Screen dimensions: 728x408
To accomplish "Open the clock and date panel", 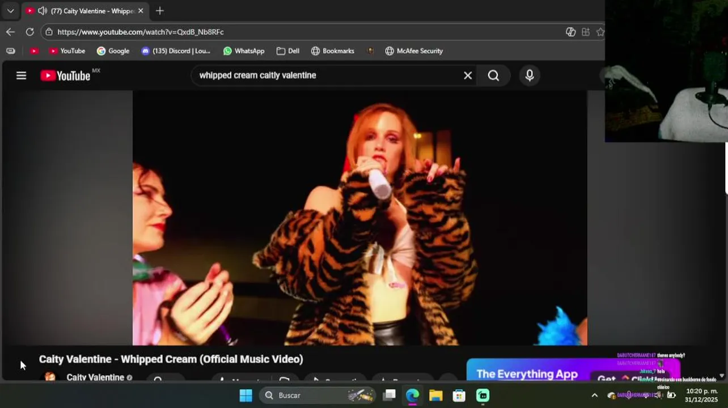I will coord(701,395).
